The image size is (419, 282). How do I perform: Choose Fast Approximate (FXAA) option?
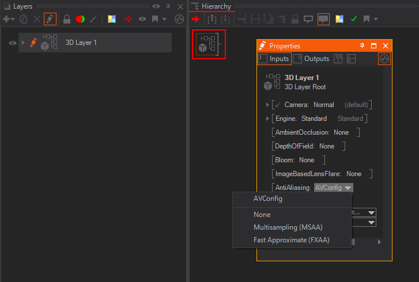[291, 240]
